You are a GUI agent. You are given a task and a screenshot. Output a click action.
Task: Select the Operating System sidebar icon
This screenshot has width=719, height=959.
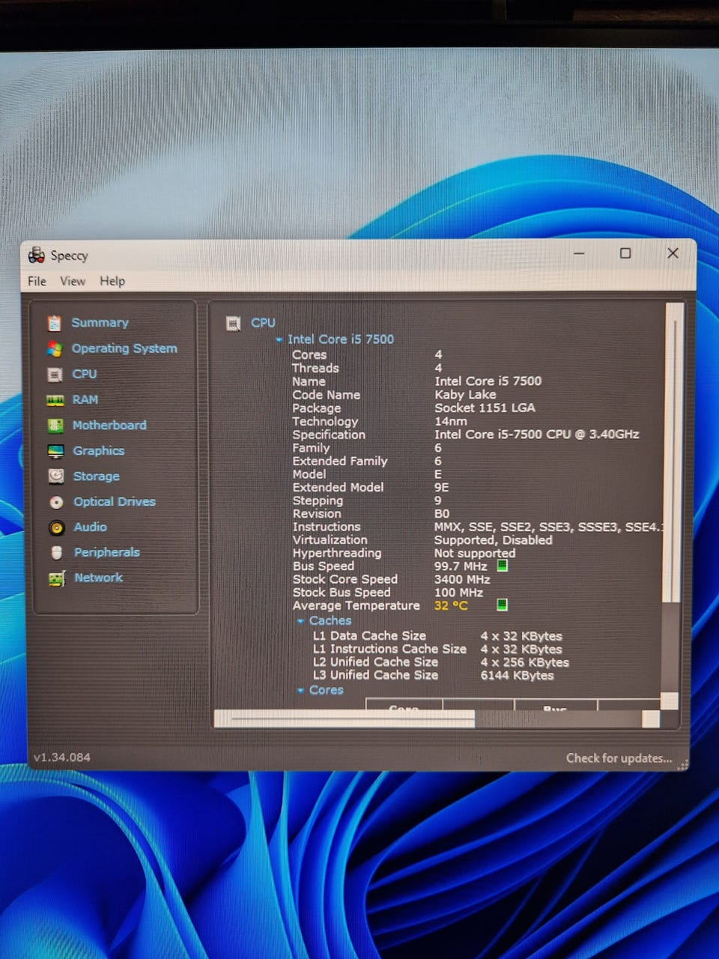54,348
